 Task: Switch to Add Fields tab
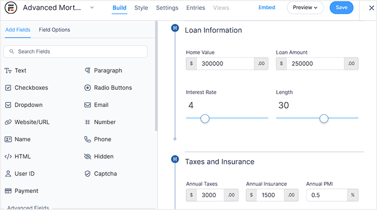point(18,30)
